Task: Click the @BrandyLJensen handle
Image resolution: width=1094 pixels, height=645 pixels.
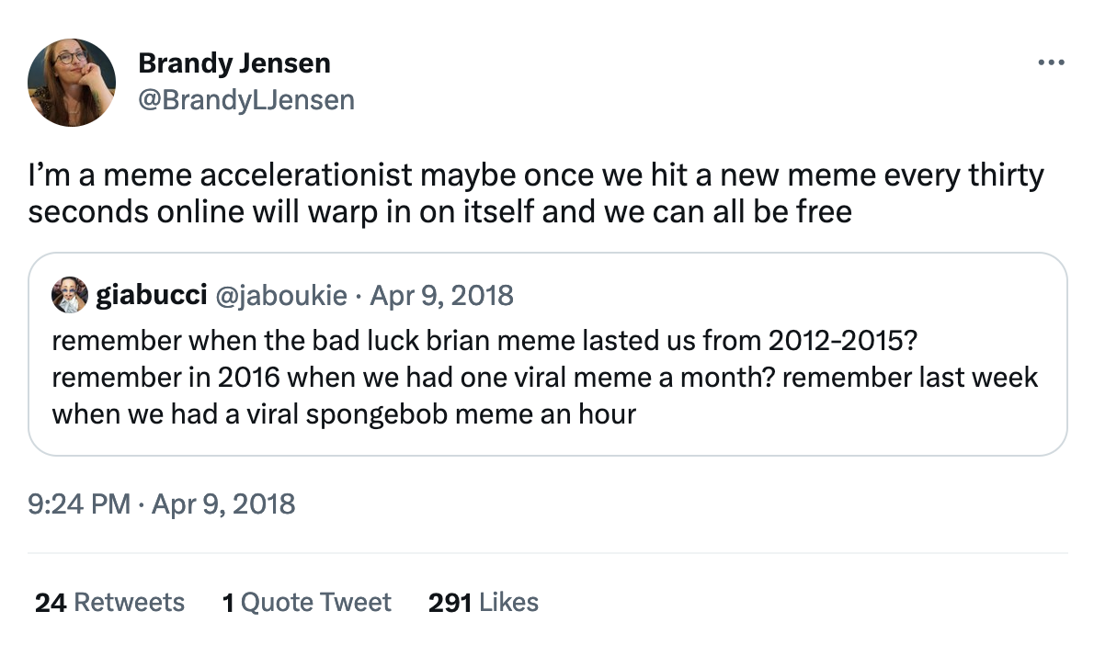Action: pyautogui.click(x=245, y=99)
